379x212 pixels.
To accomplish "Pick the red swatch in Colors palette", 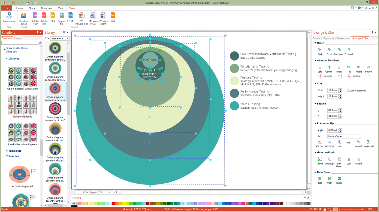I will point(113,204).
